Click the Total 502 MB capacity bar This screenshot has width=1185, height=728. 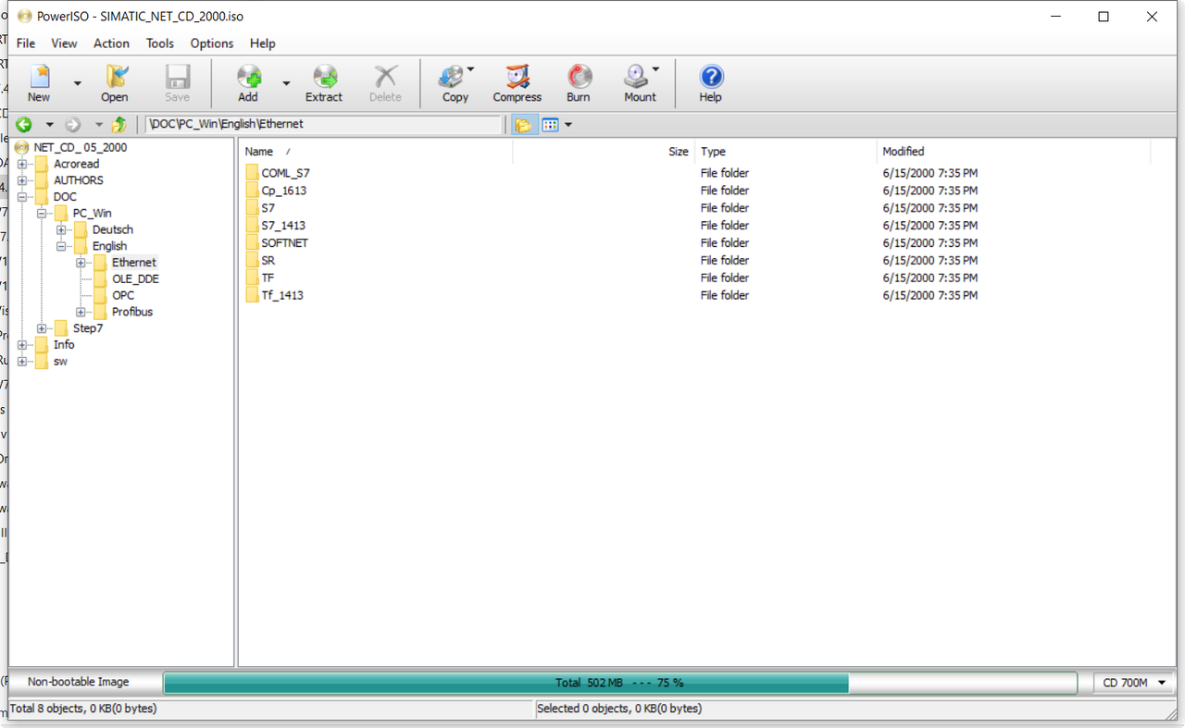620,683
